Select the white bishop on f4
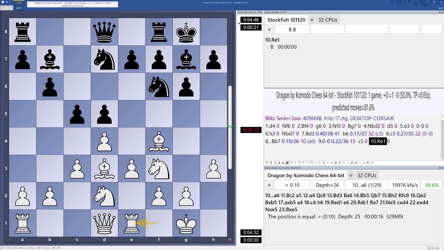Screen dimensions: 444x250 159,141
